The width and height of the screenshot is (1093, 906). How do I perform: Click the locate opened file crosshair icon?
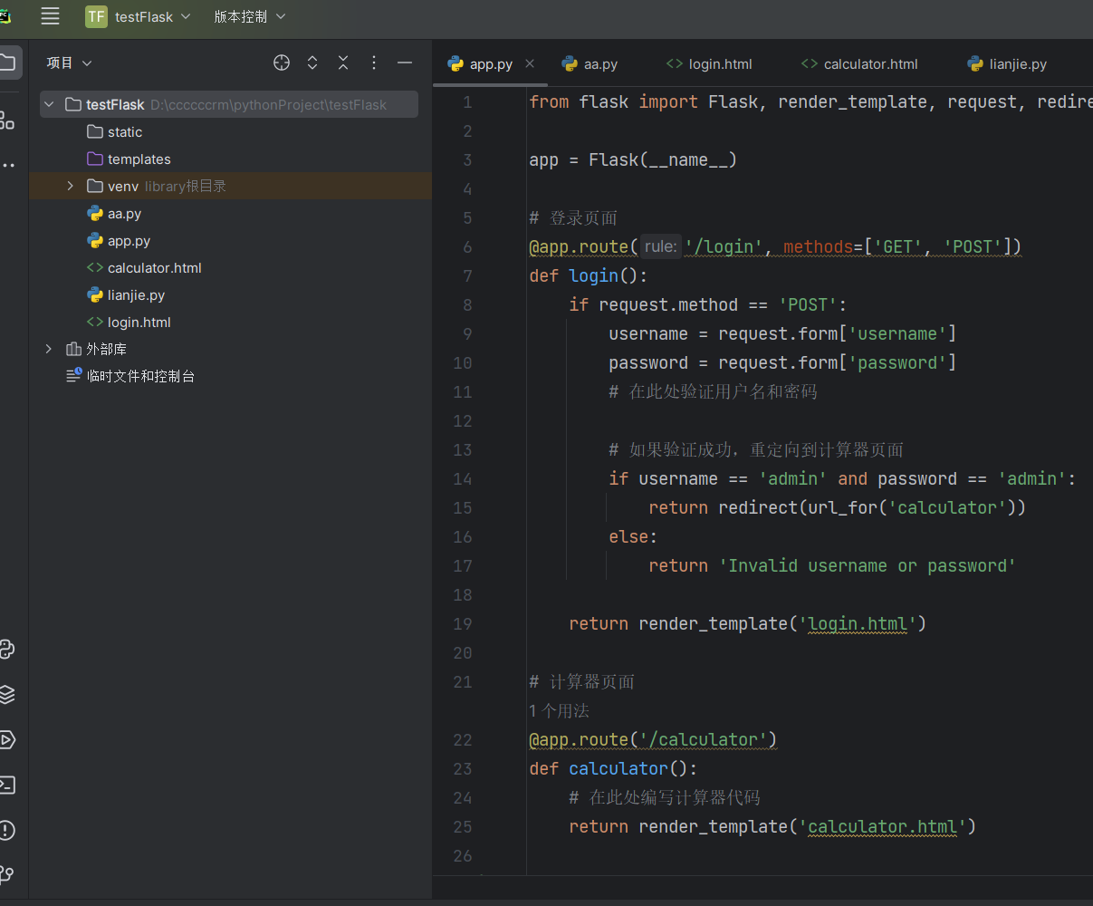[x=282, y=63]
